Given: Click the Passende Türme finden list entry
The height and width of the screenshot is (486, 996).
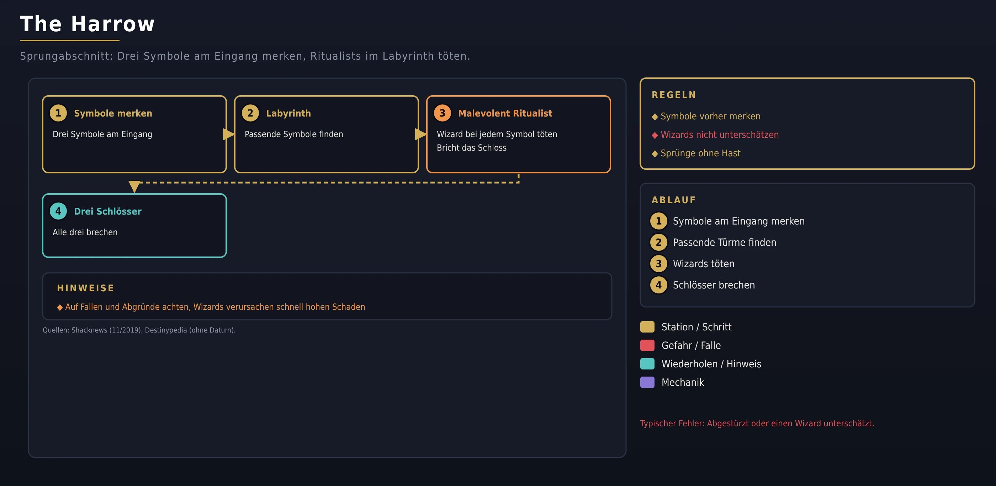Looking at the screenshot, I should [x=724, y=243].
